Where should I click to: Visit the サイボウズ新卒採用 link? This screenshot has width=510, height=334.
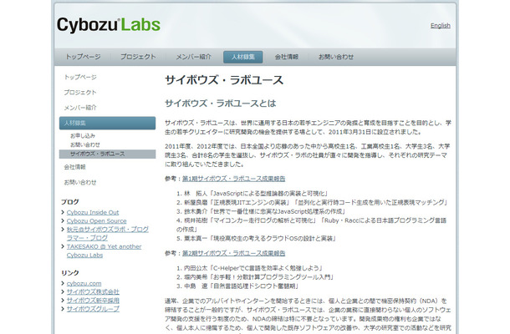93,301
